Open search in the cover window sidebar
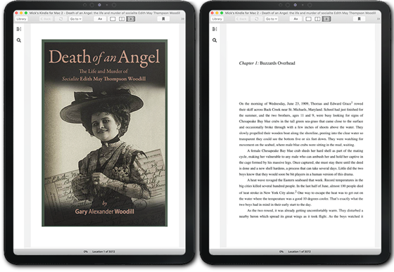 click(x=19, y=40)
